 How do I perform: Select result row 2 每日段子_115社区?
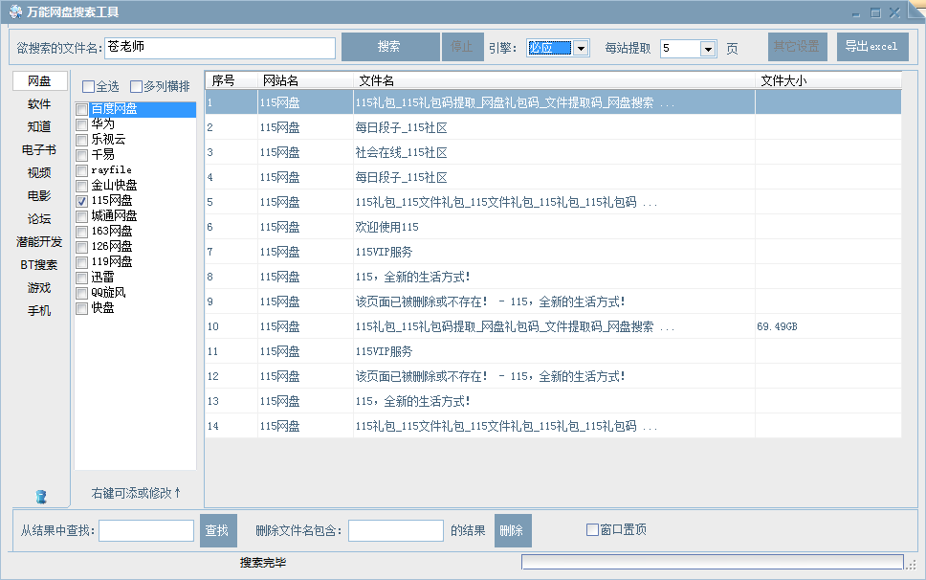553,127
